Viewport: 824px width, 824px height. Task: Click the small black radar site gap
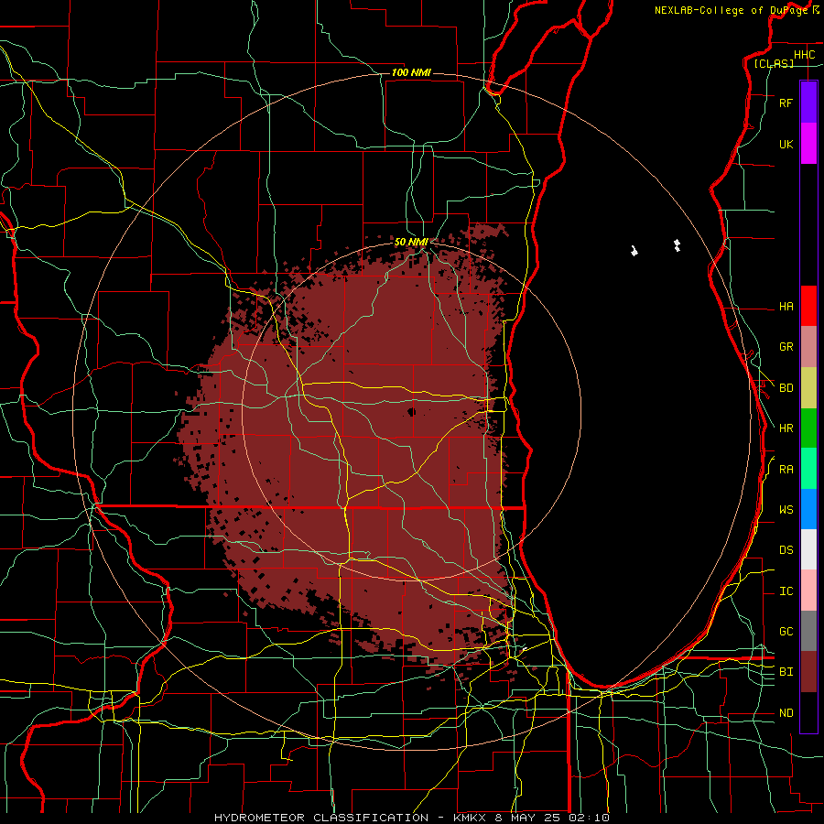(411, 411)
